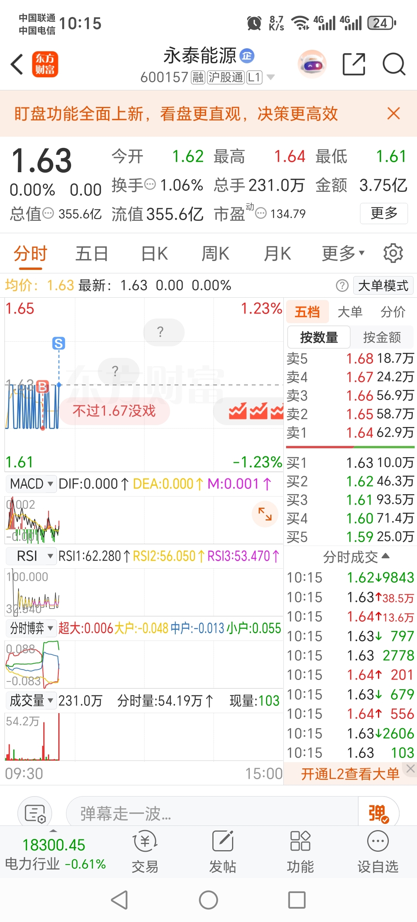
Task: Open the help question mark icon
Action: 342,286
